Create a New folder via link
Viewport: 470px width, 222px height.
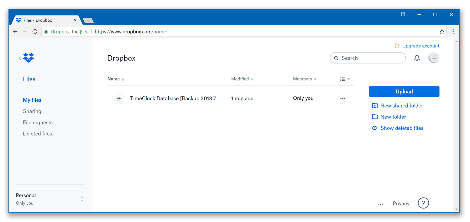click(393, 117)
